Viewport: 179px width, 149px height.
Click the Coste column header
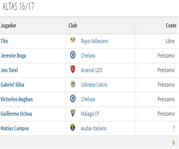click(x=171, y=26)
